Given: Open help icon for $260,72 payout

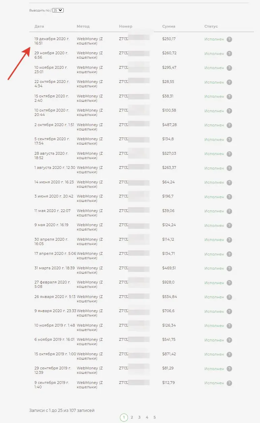Looking at the screenshot, I should [229, 54].
